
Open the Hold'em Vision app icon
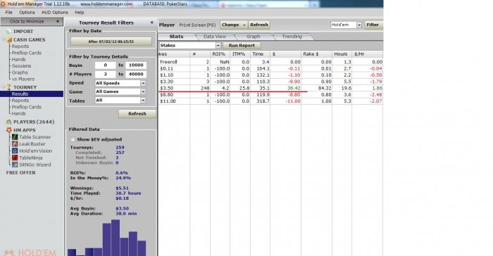point(15,151)
